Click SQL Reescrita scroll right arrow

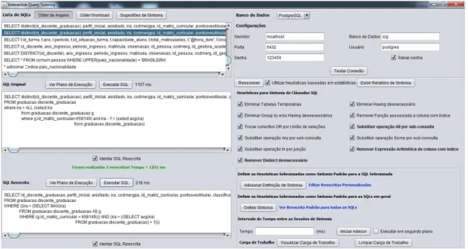coord(228,235)
